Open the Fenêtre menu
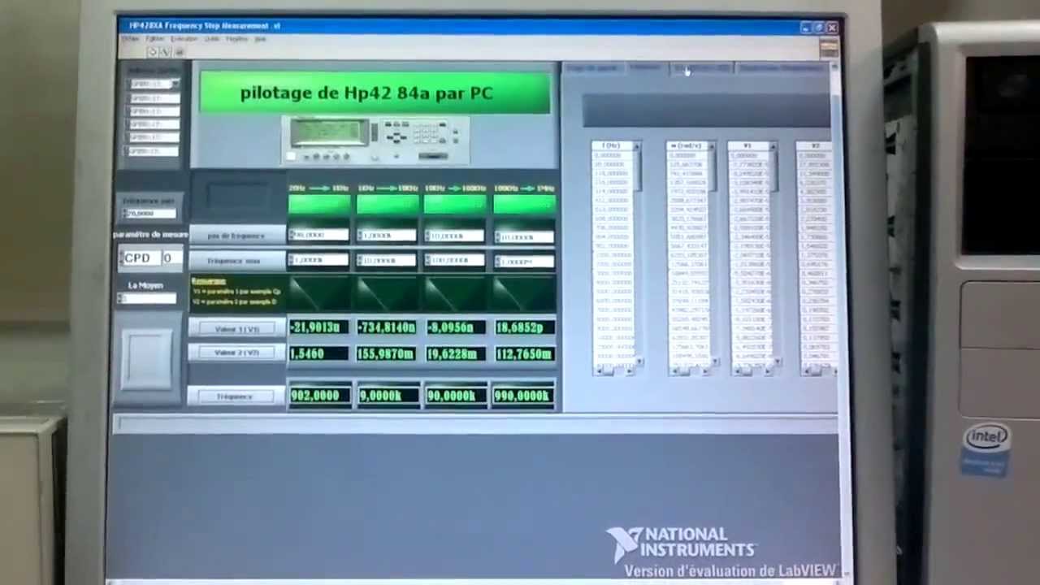The width and height of the screenshot is (1040, 585). point(236,38)
